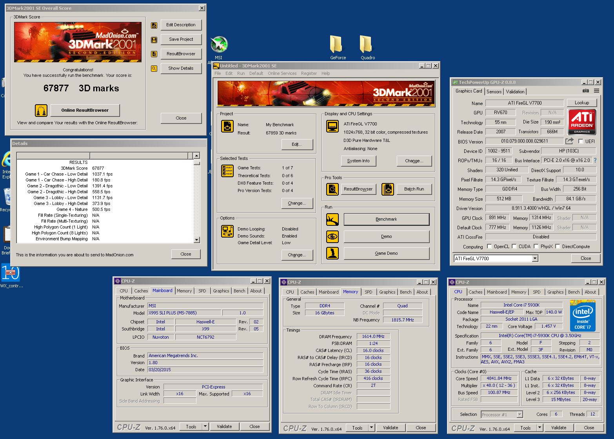The image size is (614, 439).
Task: Click the Show Details magnifier icon
Action: (154, 69)
